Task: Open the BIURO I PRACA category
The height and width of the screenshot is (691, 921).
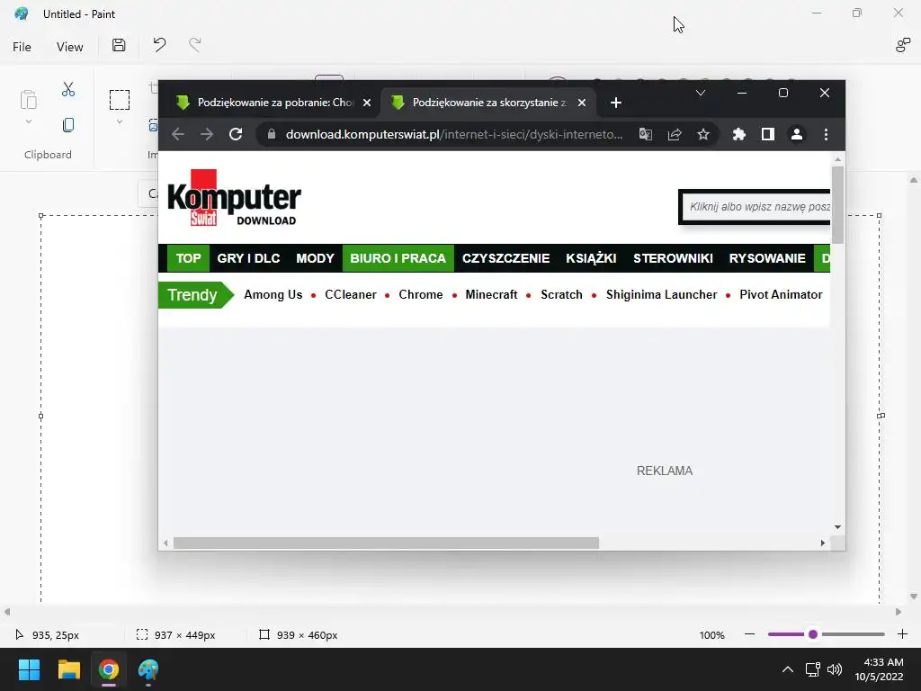Action: coord(398,258)
